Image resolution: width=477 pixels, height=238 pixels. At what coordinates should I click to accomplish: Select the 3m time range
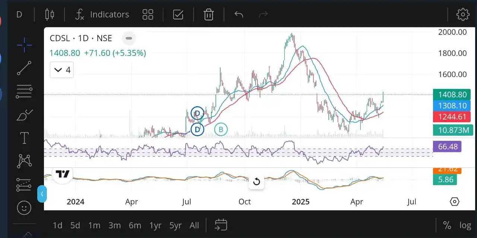(114, 225)
